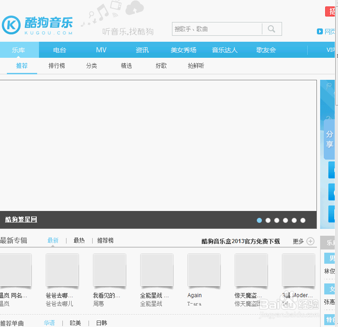Click the vertical page scrollbar

coord(337,56)
